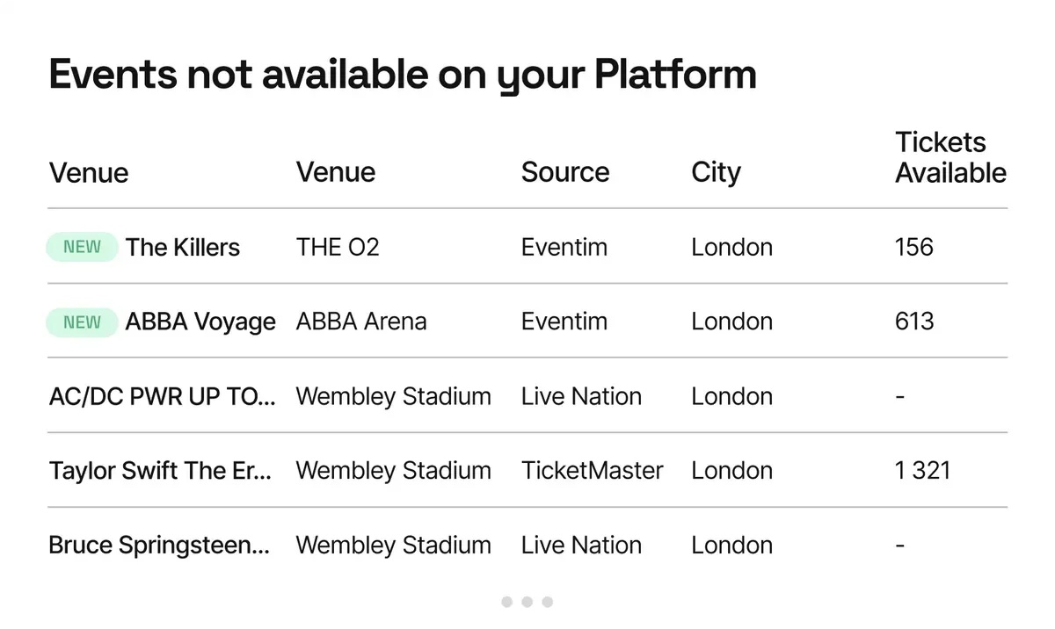Select the middle pagination dot
The image size is (1055, 629).
[x=527, y=602]
